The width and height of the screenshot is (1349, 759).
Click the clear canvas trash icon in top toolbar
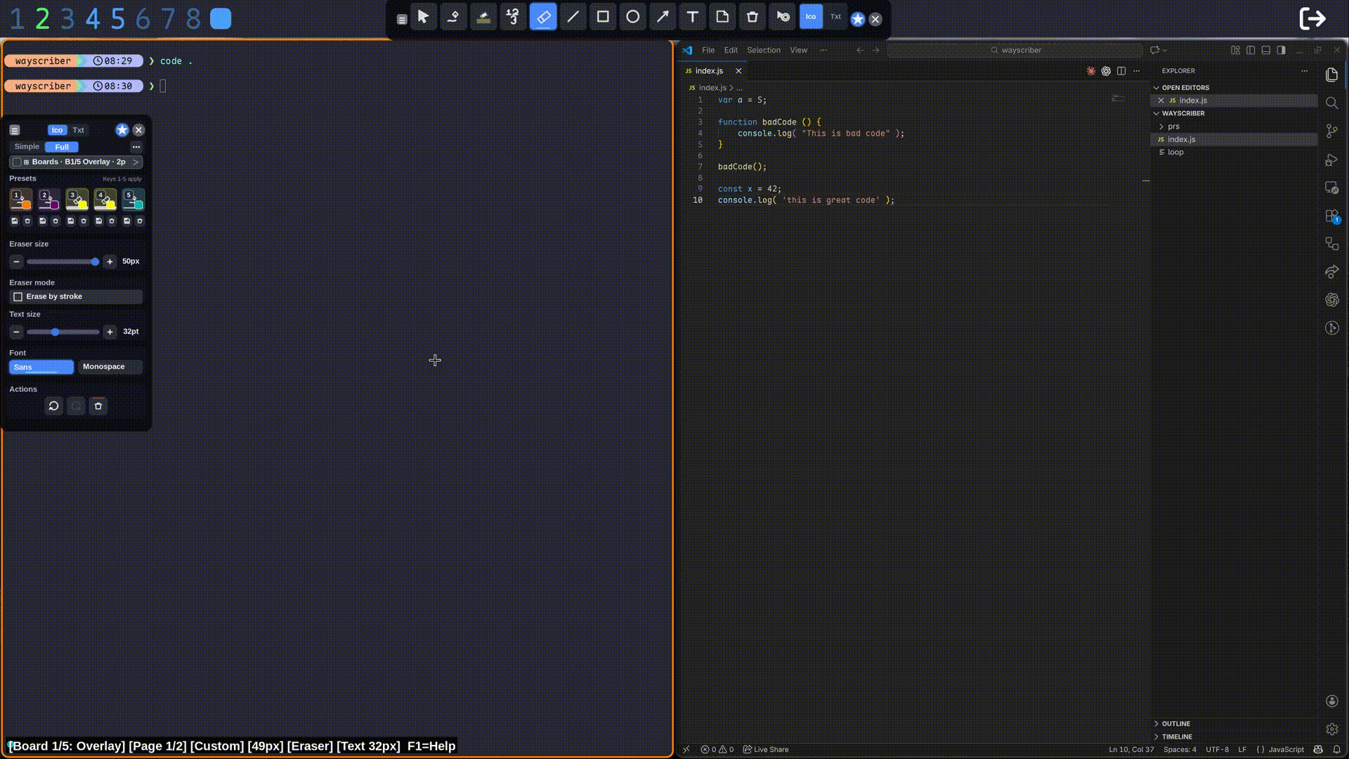[752, 17]
